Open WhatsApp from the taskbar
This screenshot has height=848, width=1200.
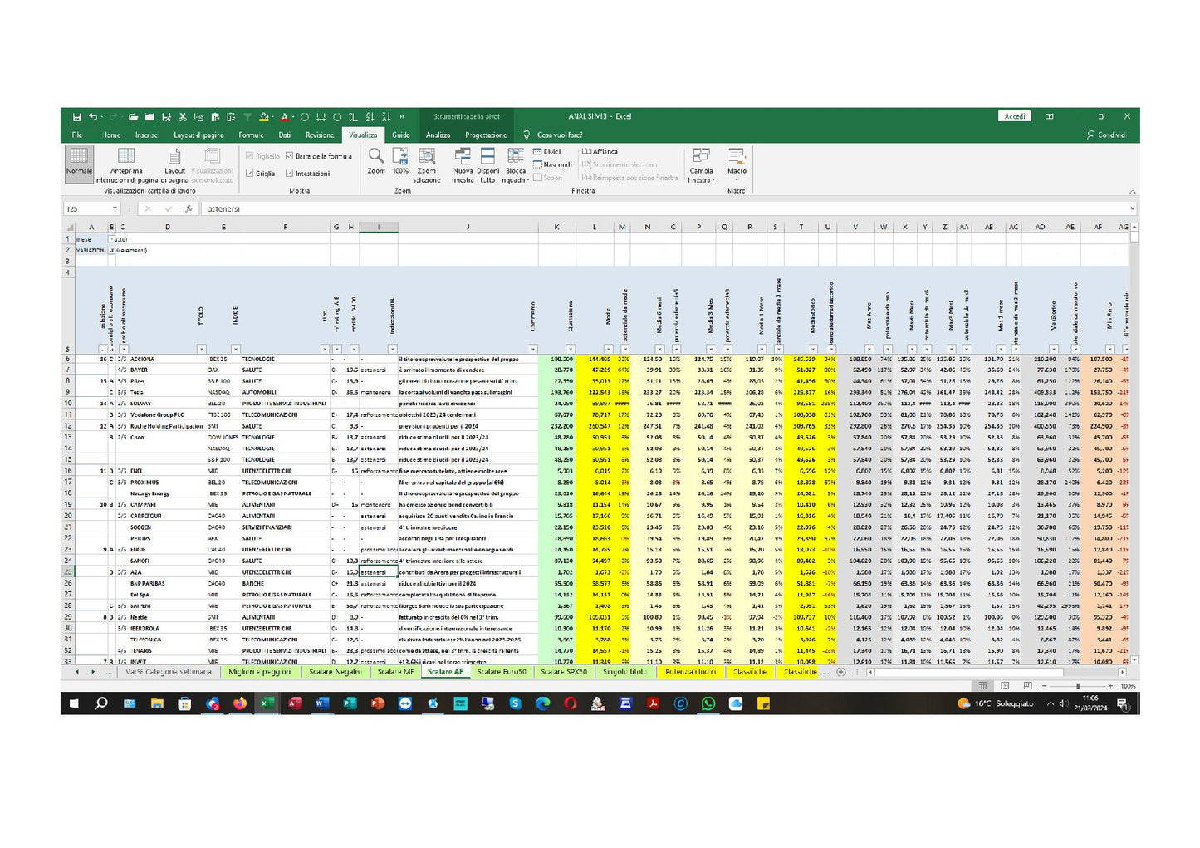[708, 703]
